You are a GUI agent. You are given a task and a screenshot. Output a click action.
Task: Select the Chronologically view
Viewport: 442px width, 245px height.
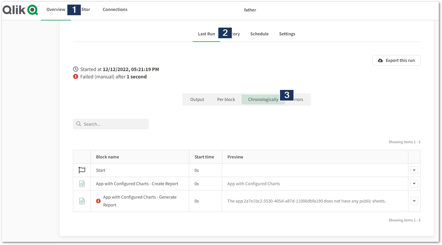point(263,99)
